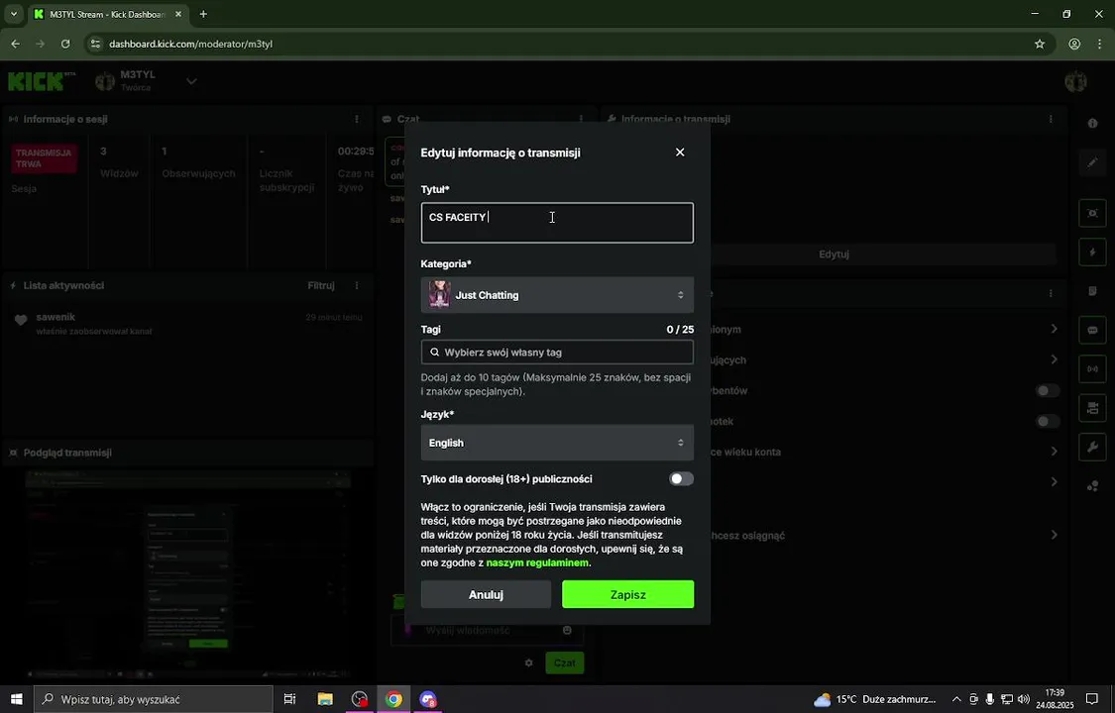Select the M3TYL Stream Kick Dashboard tab
This screenshot has width=1115, height=713.
click(x=107, y=14)
